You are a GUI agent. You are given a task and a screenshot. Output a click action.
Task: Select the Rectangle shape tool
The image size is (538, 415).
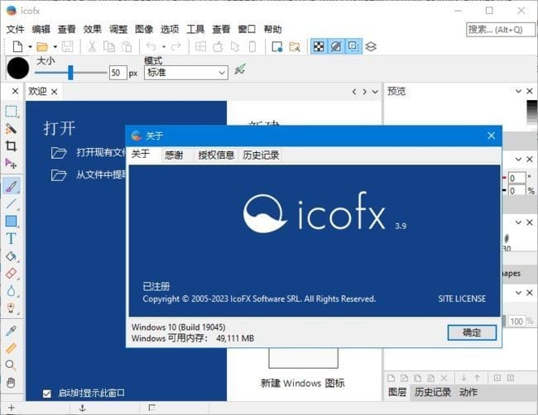click(x=11, y=221)
